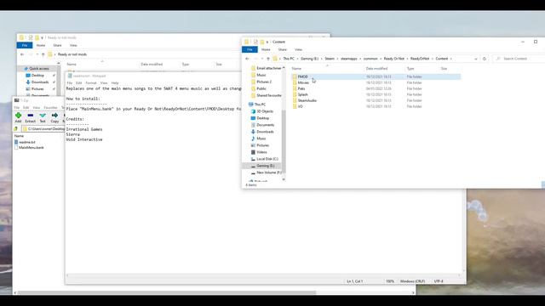Select Public folder in the navigation pane

click(x=259, y=88)
